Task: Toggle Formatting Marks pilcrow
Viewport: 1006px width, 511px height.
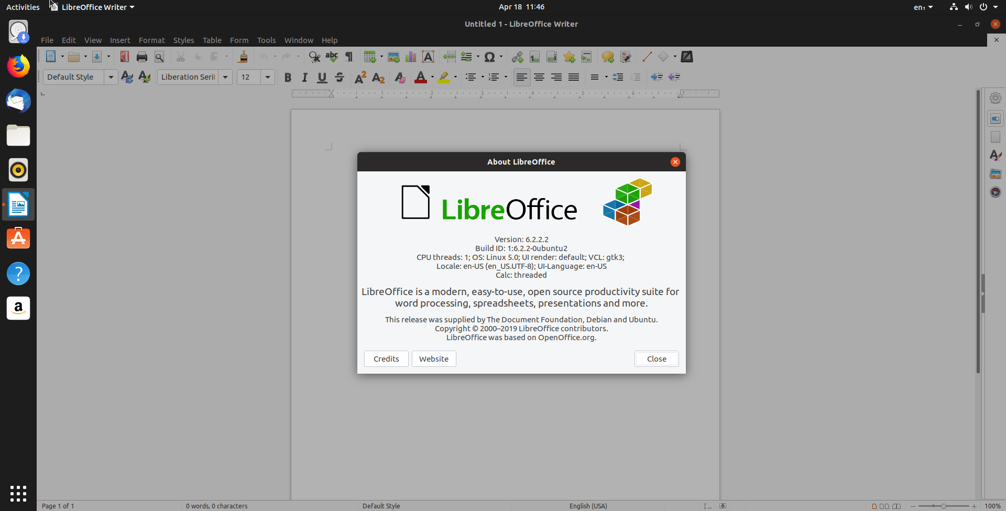Action: coord(349,57)
